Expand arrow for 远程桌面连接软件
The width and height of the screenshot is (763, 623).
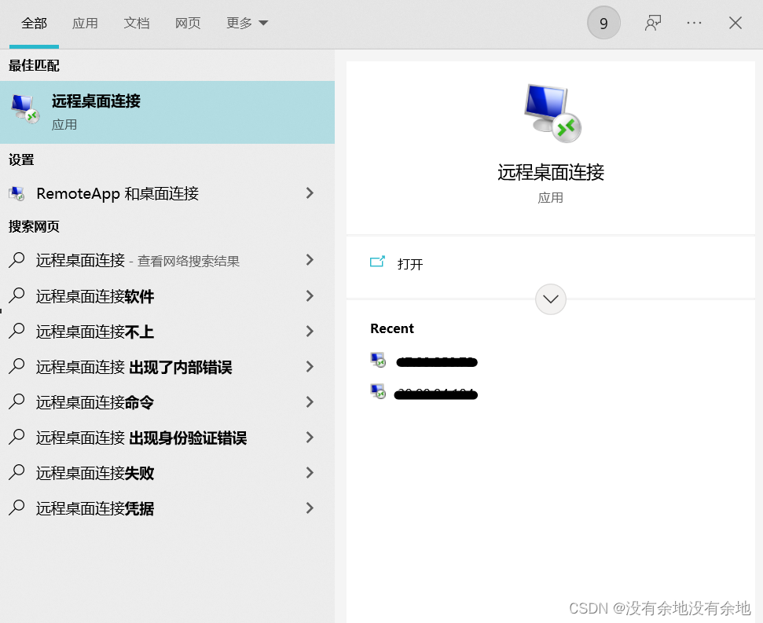coord(310,295)
